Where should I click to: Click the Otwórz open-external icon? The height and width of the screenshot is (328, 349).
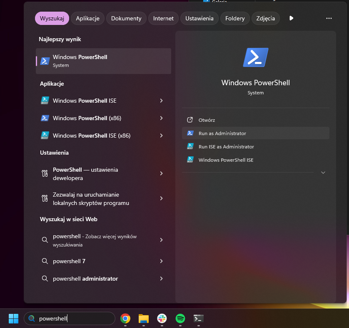coord(190,120)
